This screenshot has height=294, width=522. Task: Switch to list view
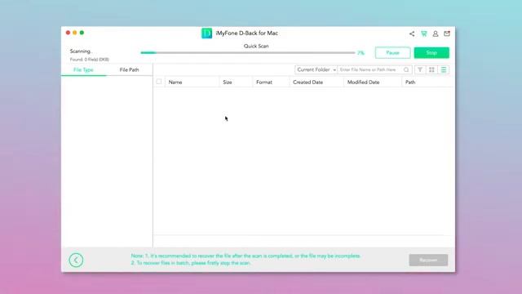coord(444,69)
